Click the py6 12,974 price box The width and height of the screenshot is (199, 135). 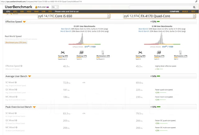pyautogui.click(x=131, y=16)
